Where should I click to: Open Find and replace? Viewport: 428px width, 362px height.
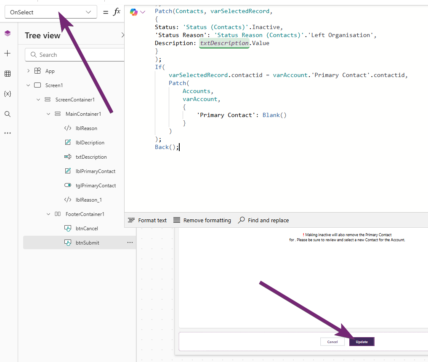(263, 220)
